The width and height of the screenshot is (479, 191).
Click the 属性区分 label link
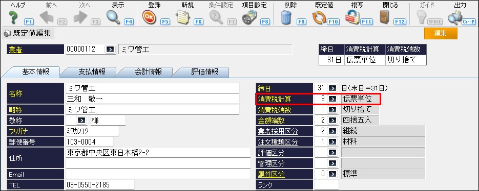coord(272,175)
